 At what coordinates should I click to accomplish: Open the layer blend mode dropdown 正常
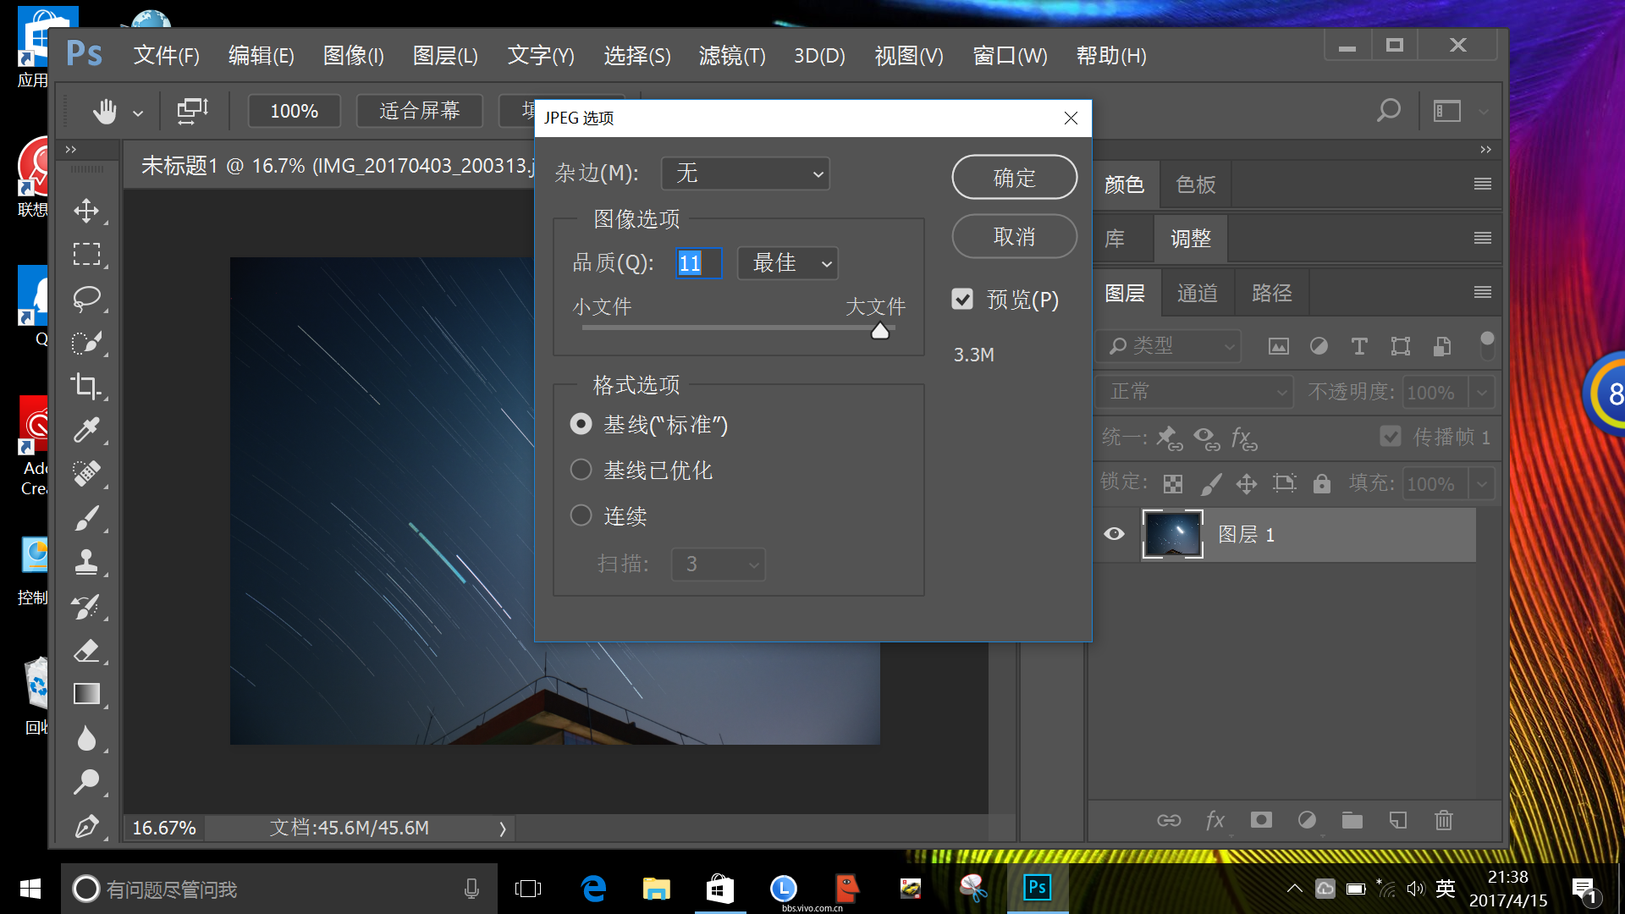(x=1194, y=392)
